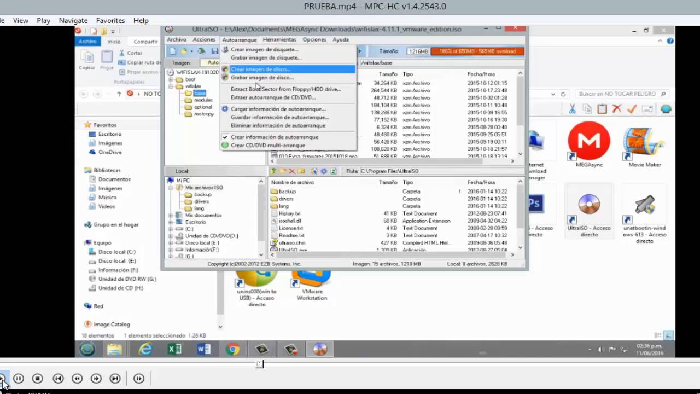Open MPC-HC Navigate menu
The image size is (700, 394).
[73, 20]
